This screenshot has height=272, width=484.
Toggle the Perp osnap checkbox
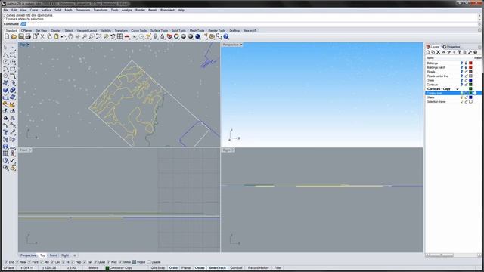click(x=73, y=262)
